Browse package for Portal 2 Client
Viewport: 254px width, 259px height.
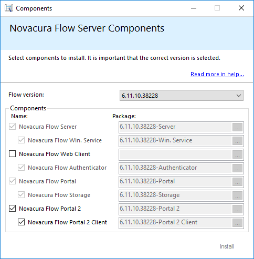237,223
